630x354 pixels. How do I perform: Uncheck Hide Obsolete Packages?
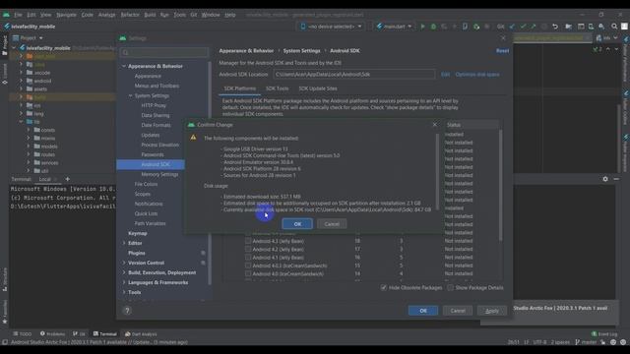click(x=384, y=287)
